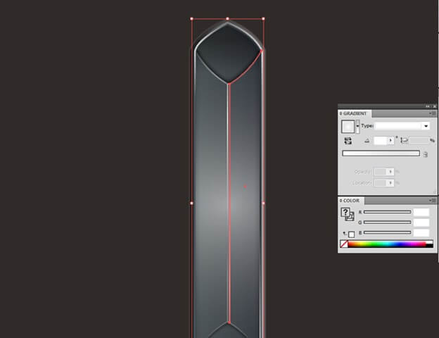
Task: Pick the white swatch at the end of the spectrum bar
Action: click(429, 242)
